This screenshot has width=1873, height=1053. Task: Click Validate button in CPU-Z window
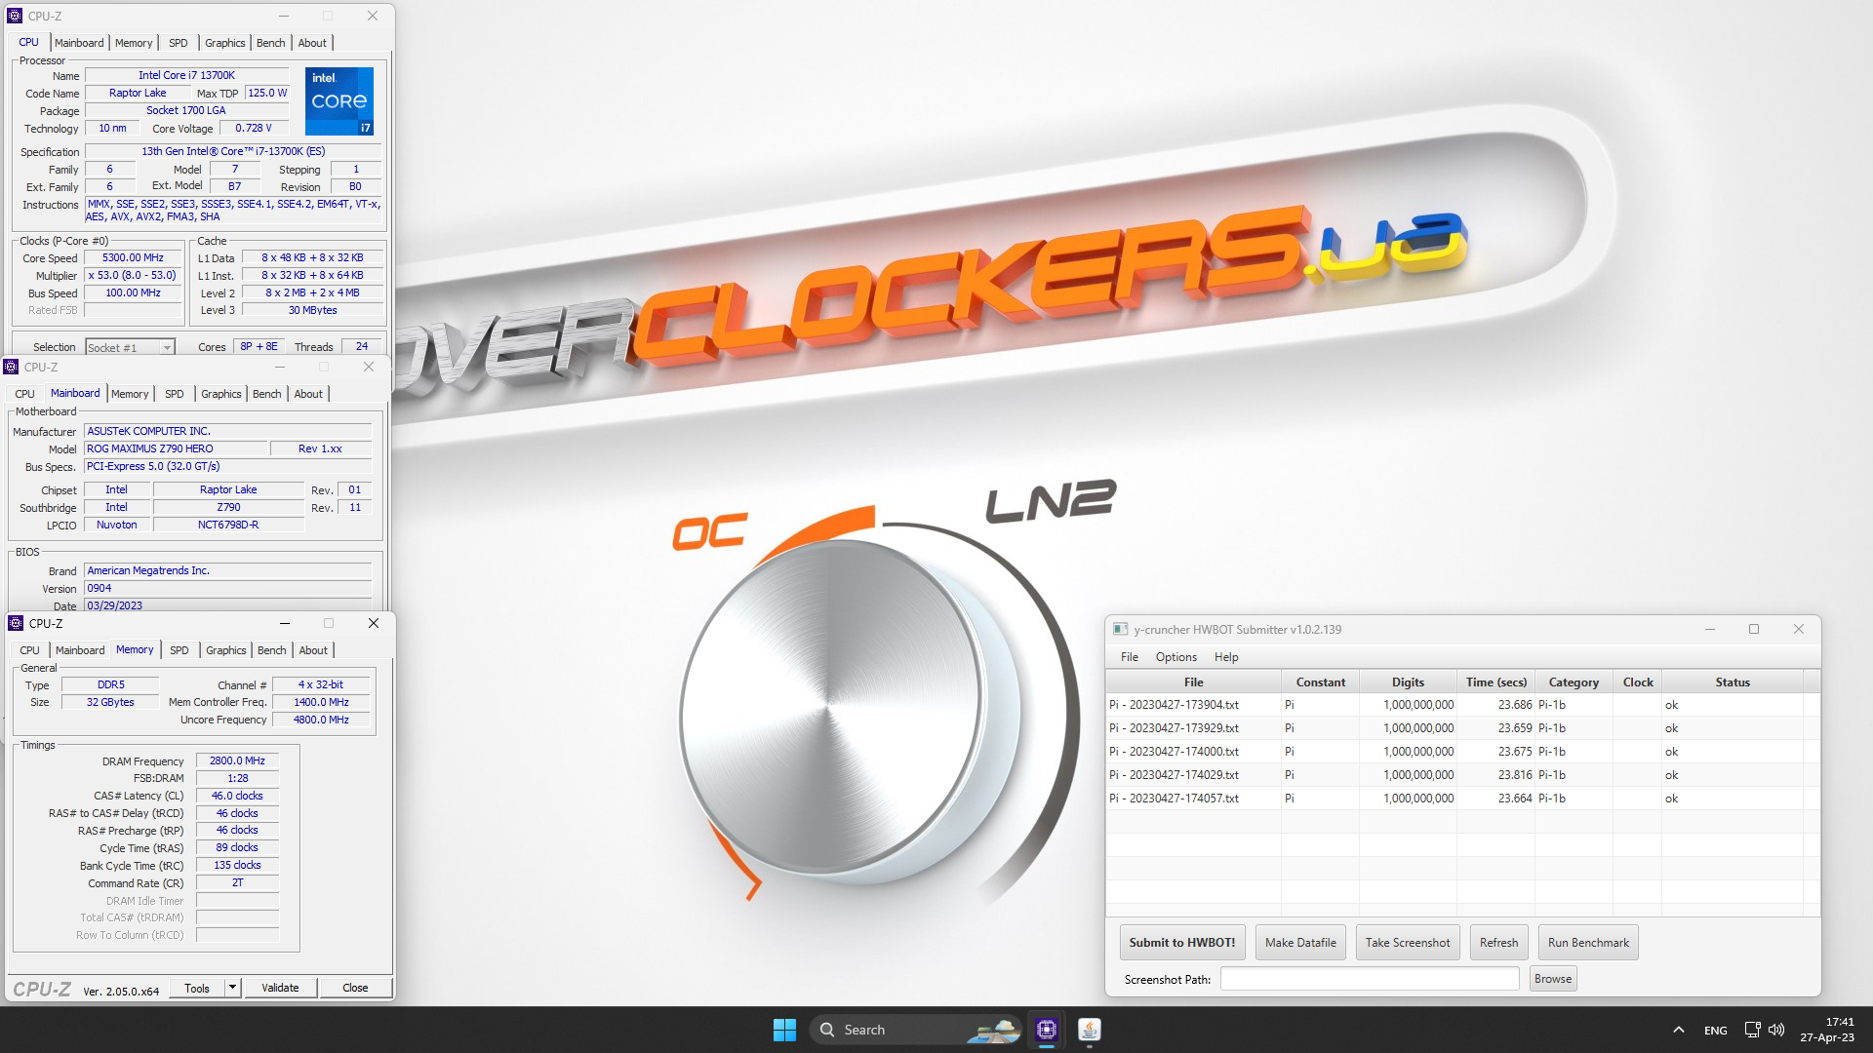point(279,988)
